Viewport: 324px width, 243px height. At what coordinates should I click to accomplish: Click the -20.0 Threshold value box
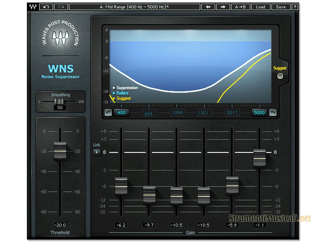pos(60,225)
